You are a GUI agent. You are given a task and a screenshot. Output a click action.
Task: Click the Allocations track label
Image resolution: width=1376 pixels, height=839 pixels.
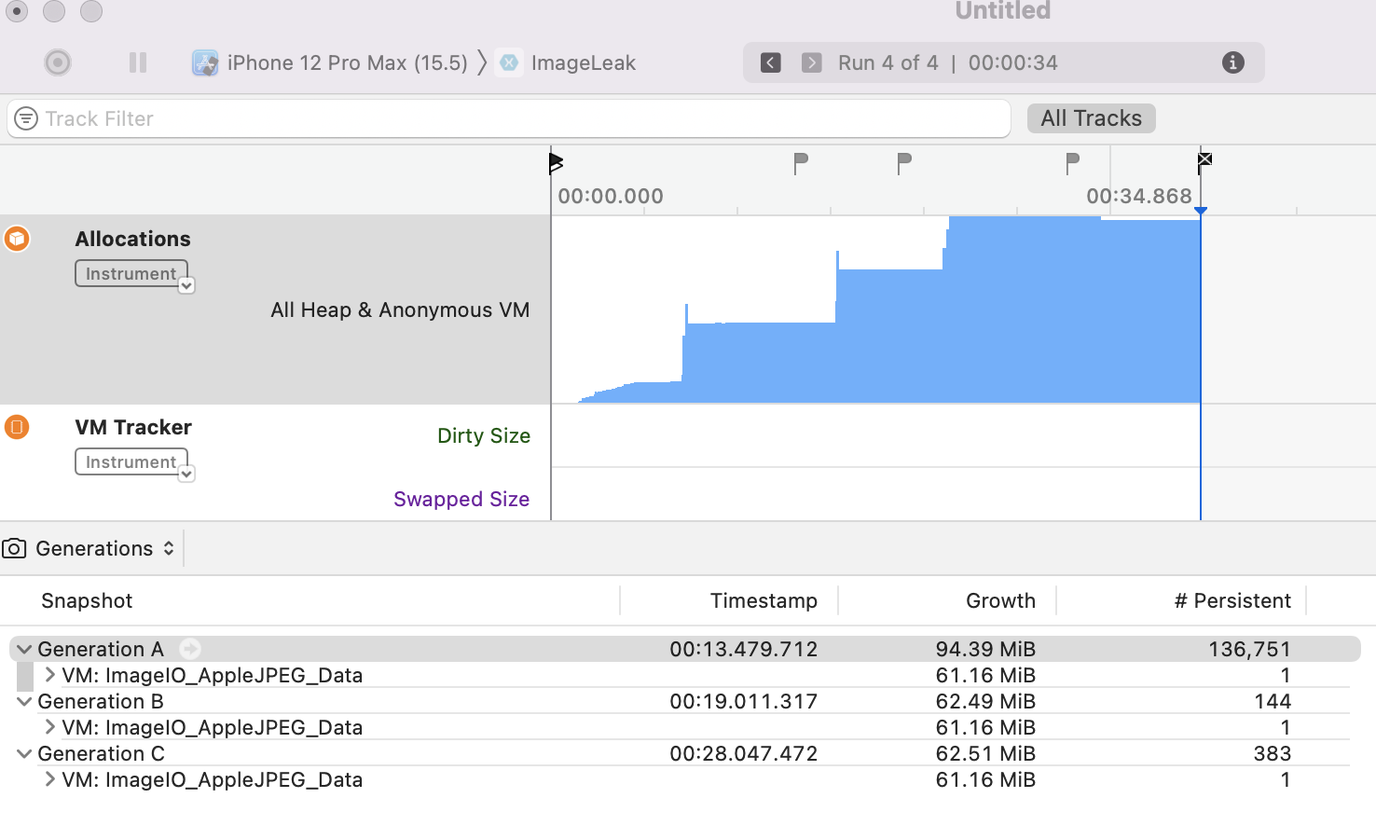point(132,239)
